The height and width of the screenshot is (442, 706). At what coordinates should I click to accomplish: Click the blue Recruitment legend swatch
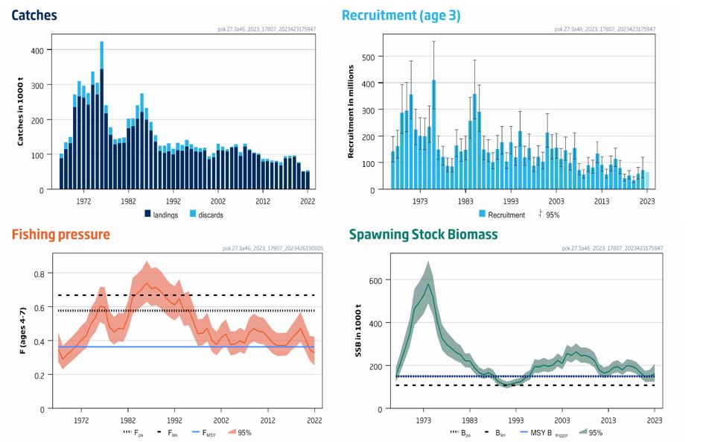pyautogui.click(x=482, y=214)
